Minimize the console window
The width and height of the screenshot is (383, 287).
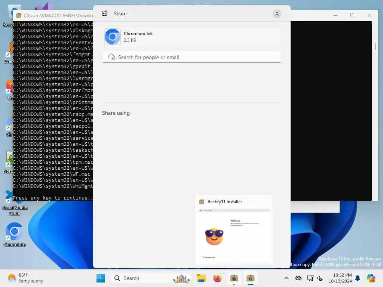pyautogui.click(x=335, y=15)
